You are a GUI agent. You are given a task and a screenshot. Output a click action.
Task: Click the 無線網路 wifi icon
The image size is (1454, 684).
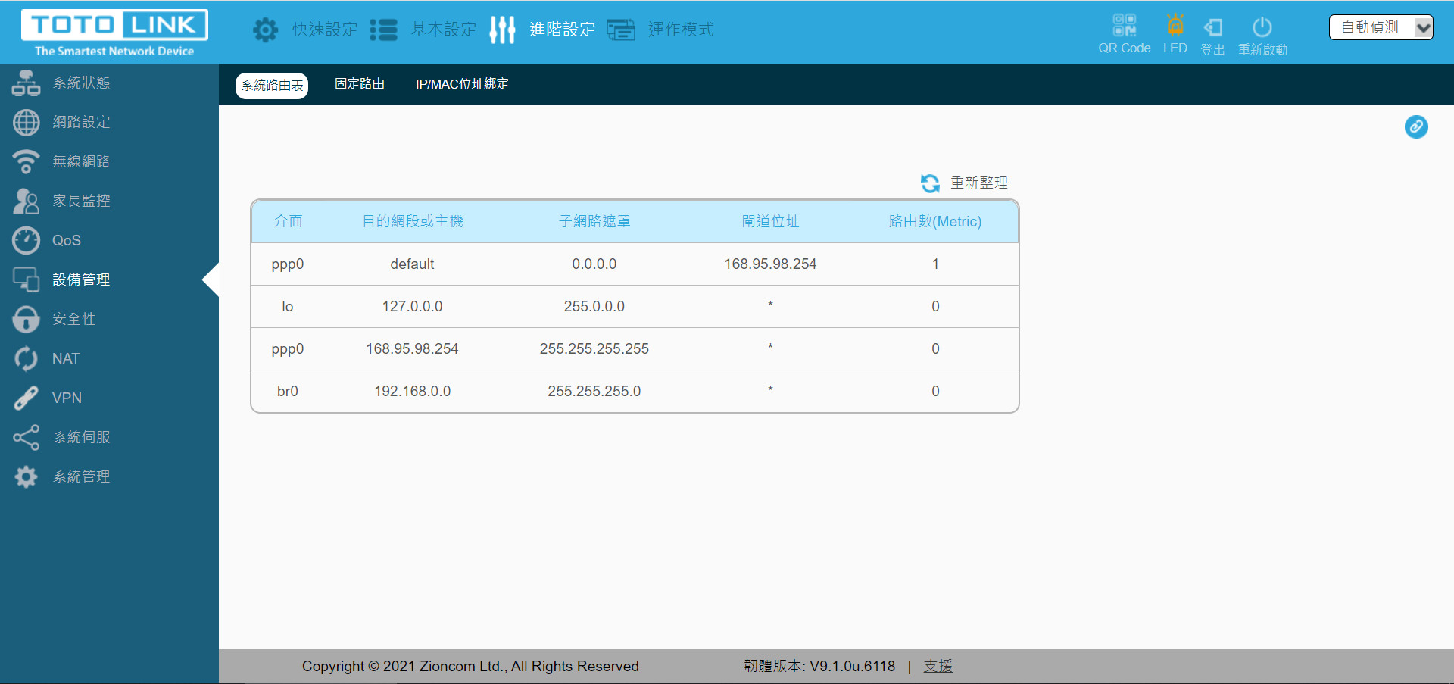[x=26, y=161]
